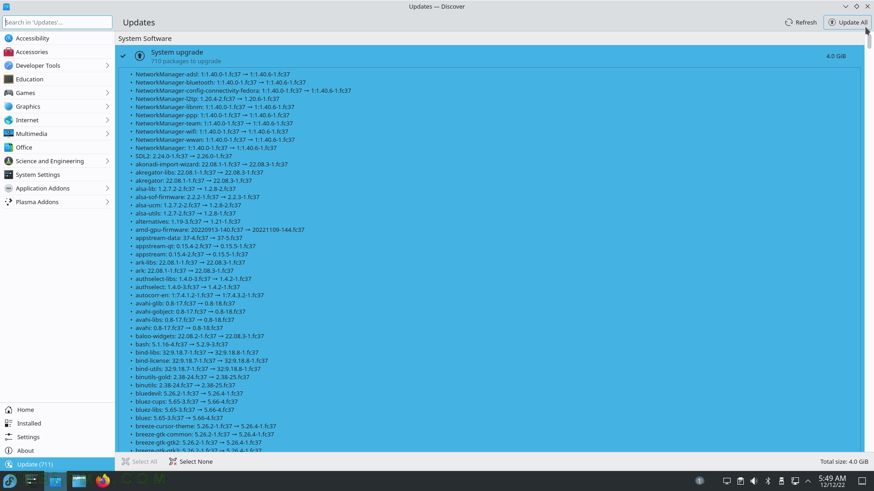Click the Bluetooth tray icon
Viewport: 874px width, 491px height.
(x=768, y=481)
